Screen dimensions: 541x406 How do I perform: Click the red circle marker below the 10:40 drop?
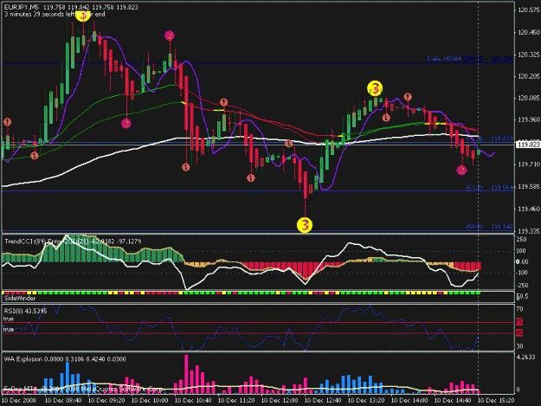pyautogui.click(x=185, y=167)
